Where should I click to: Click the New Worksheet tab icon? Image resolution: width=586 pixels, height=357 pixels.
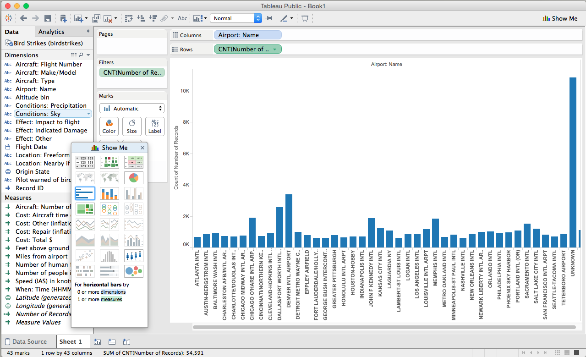[97, 342]
